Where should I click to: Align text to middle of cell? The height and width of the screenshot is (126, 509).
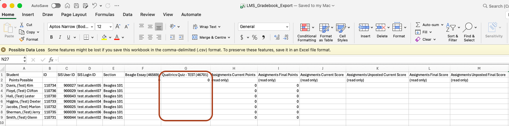[x=150, y=27]
